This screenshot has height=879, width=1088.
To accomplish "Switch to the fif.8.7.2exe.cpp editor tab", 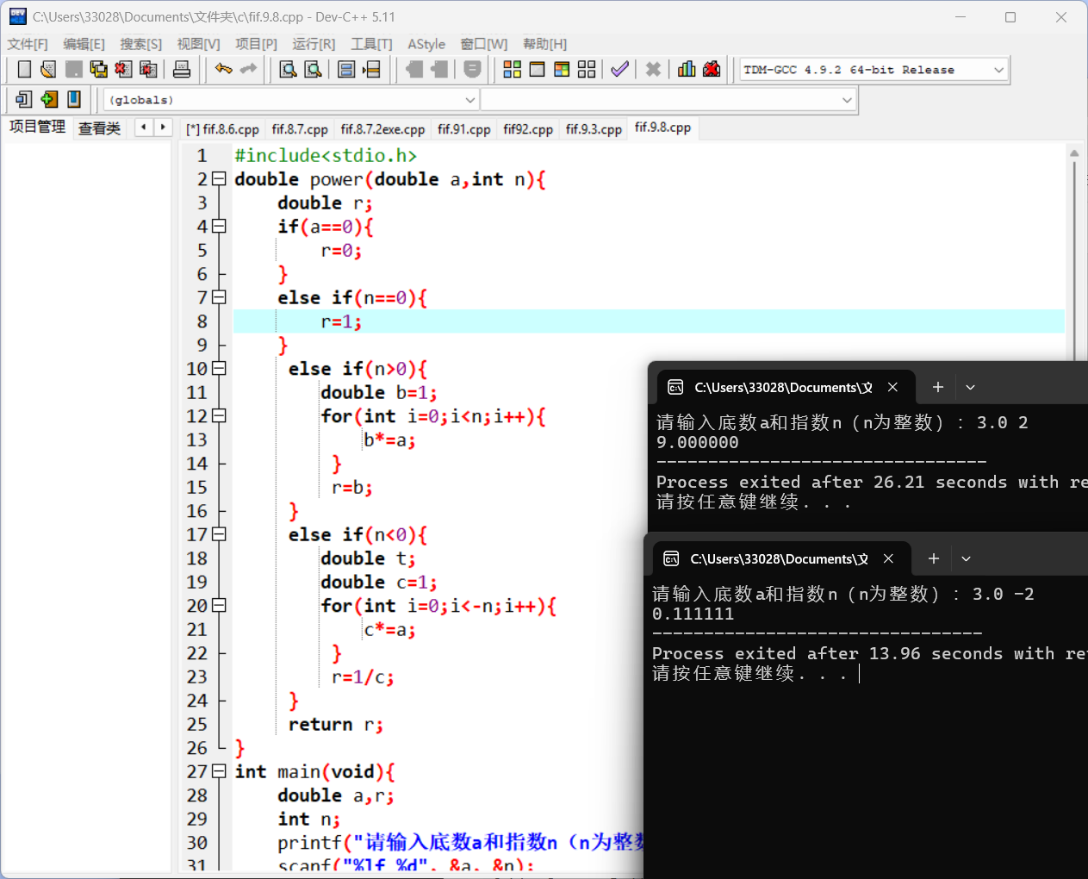I will (382, 129).
